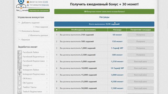The width and height of the screenshot is (168, 94).
Task: Click the Получить ежедневный бонус page heading
Action: 104,4
